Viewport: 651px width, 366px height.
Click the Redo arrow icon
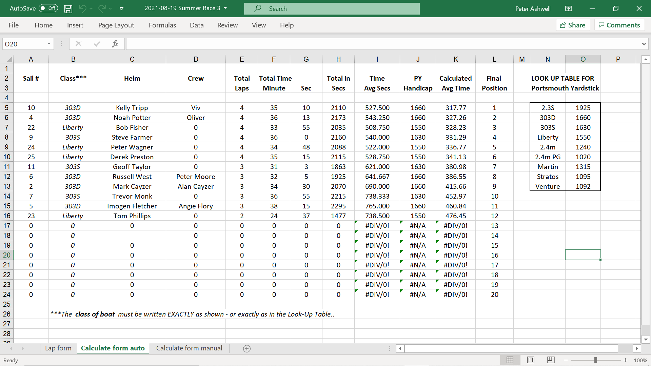[x=102, y=9]
